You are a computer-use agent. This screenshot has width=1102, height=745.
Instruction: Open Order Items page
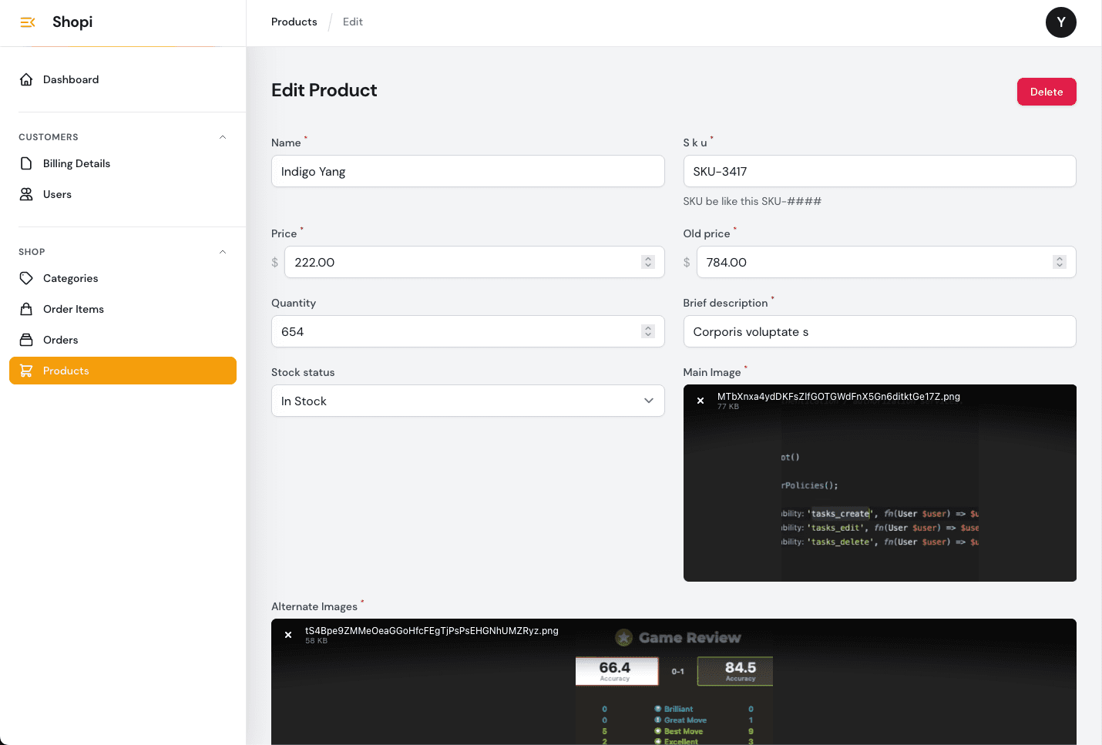pos(123,309)
